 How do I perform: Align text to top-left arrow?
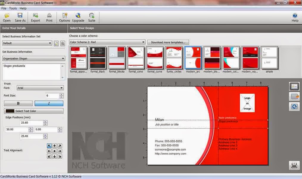[x=49, y=146]
